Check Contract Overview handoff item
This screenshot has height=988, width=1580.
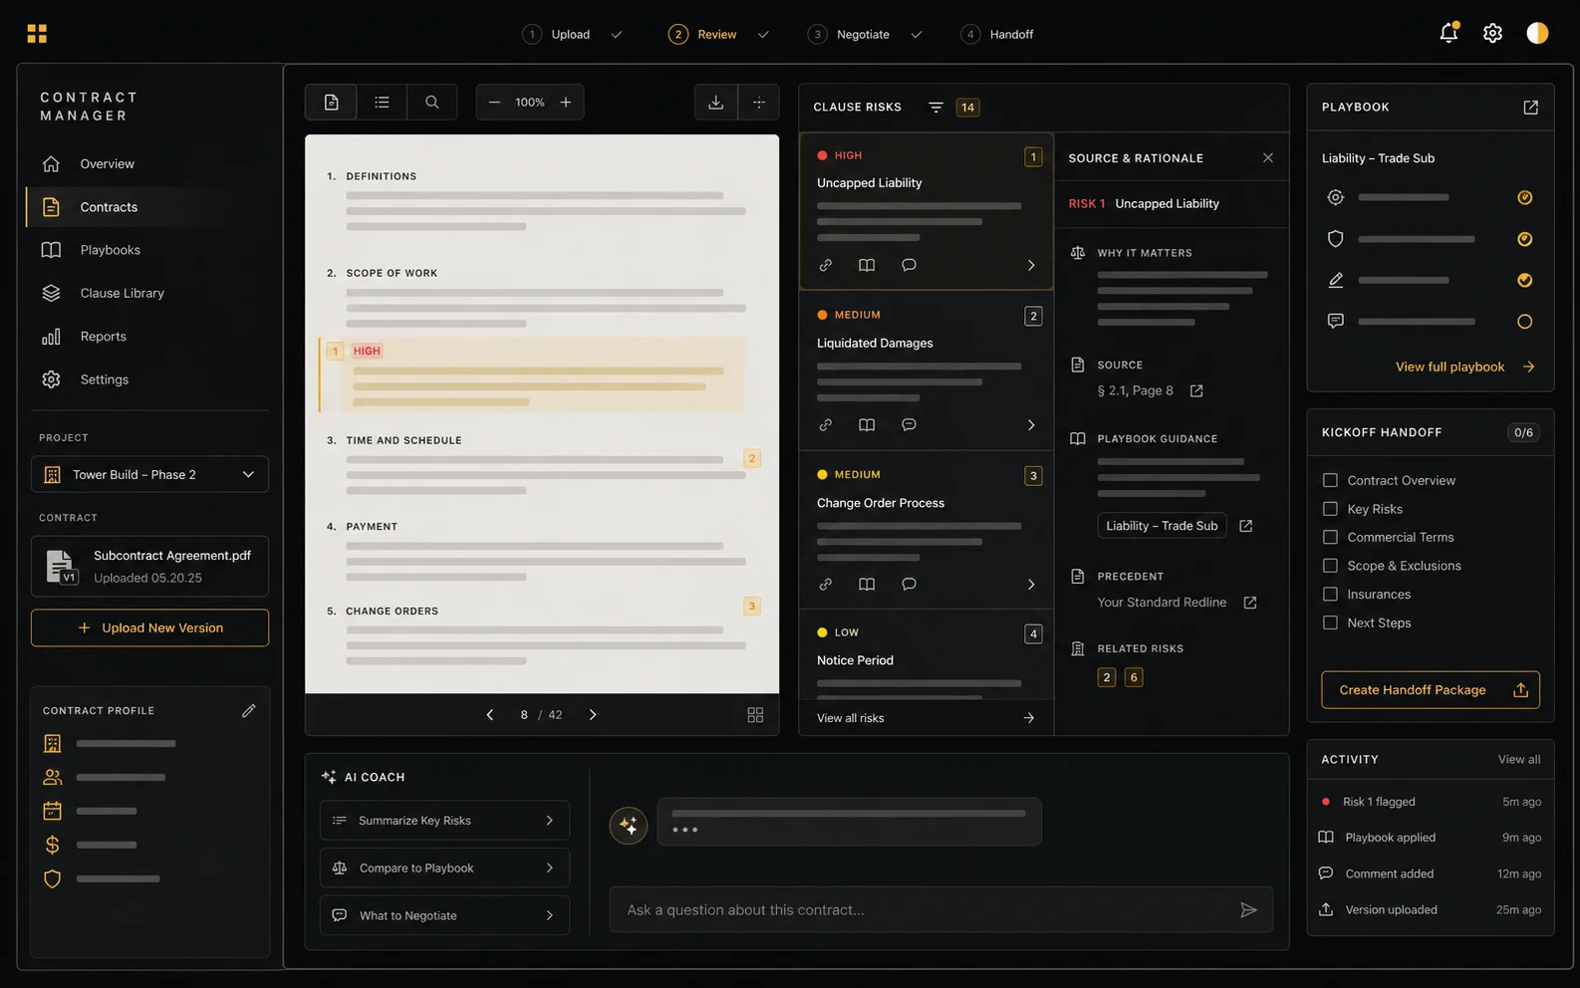click(x=1330, y=480)
